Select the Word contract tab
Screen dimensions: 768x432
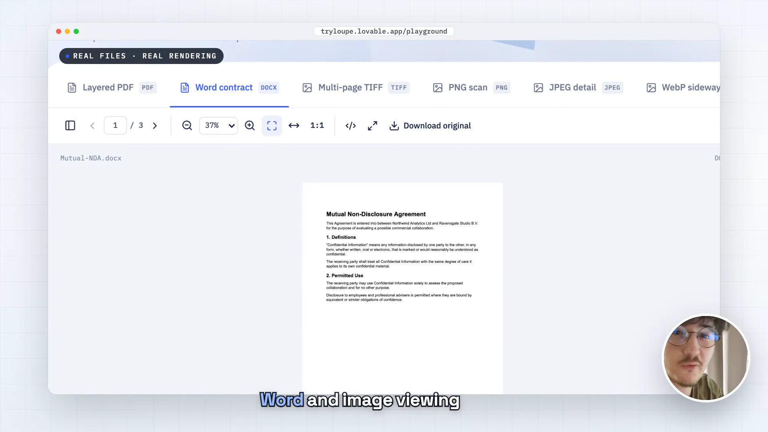tap(229, 88)
